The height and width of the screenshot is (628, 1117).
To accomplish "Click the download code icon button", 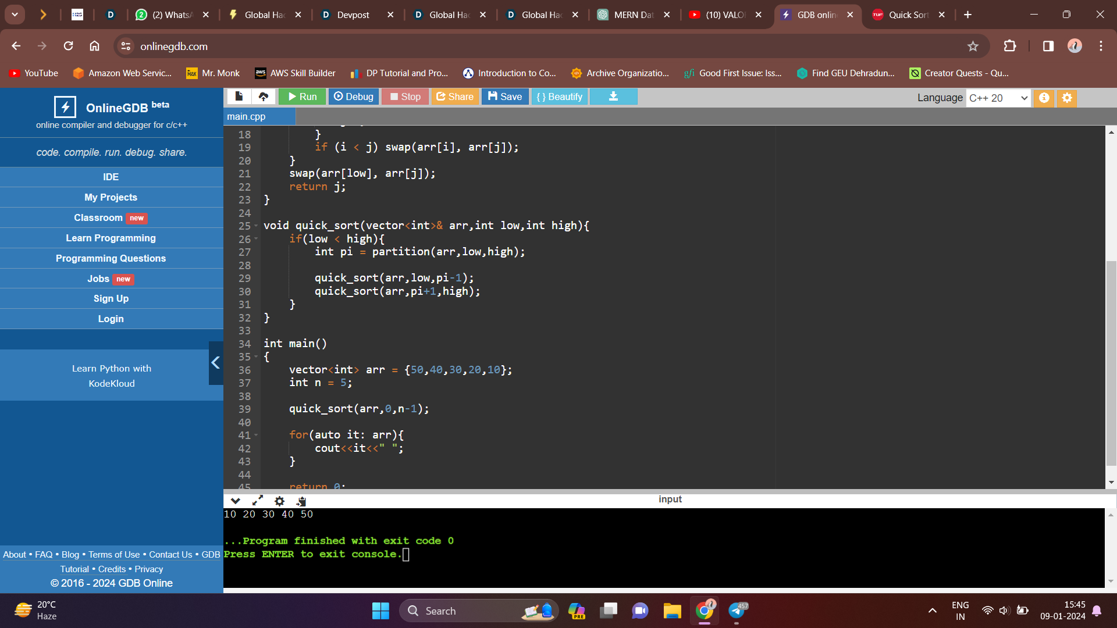I will [x=613, y=97].
